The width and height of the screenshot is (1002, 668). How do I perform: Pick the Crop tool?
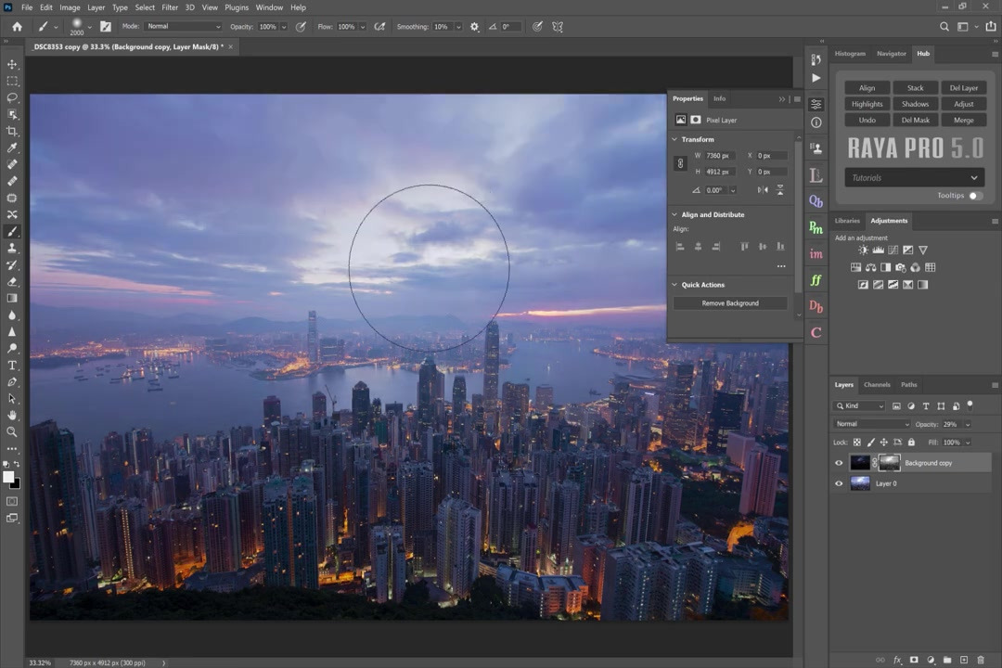tap(12, 131)
